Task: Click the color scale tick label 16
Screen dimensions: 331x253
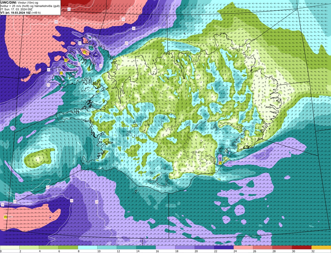Action: [x=157, y=251]
